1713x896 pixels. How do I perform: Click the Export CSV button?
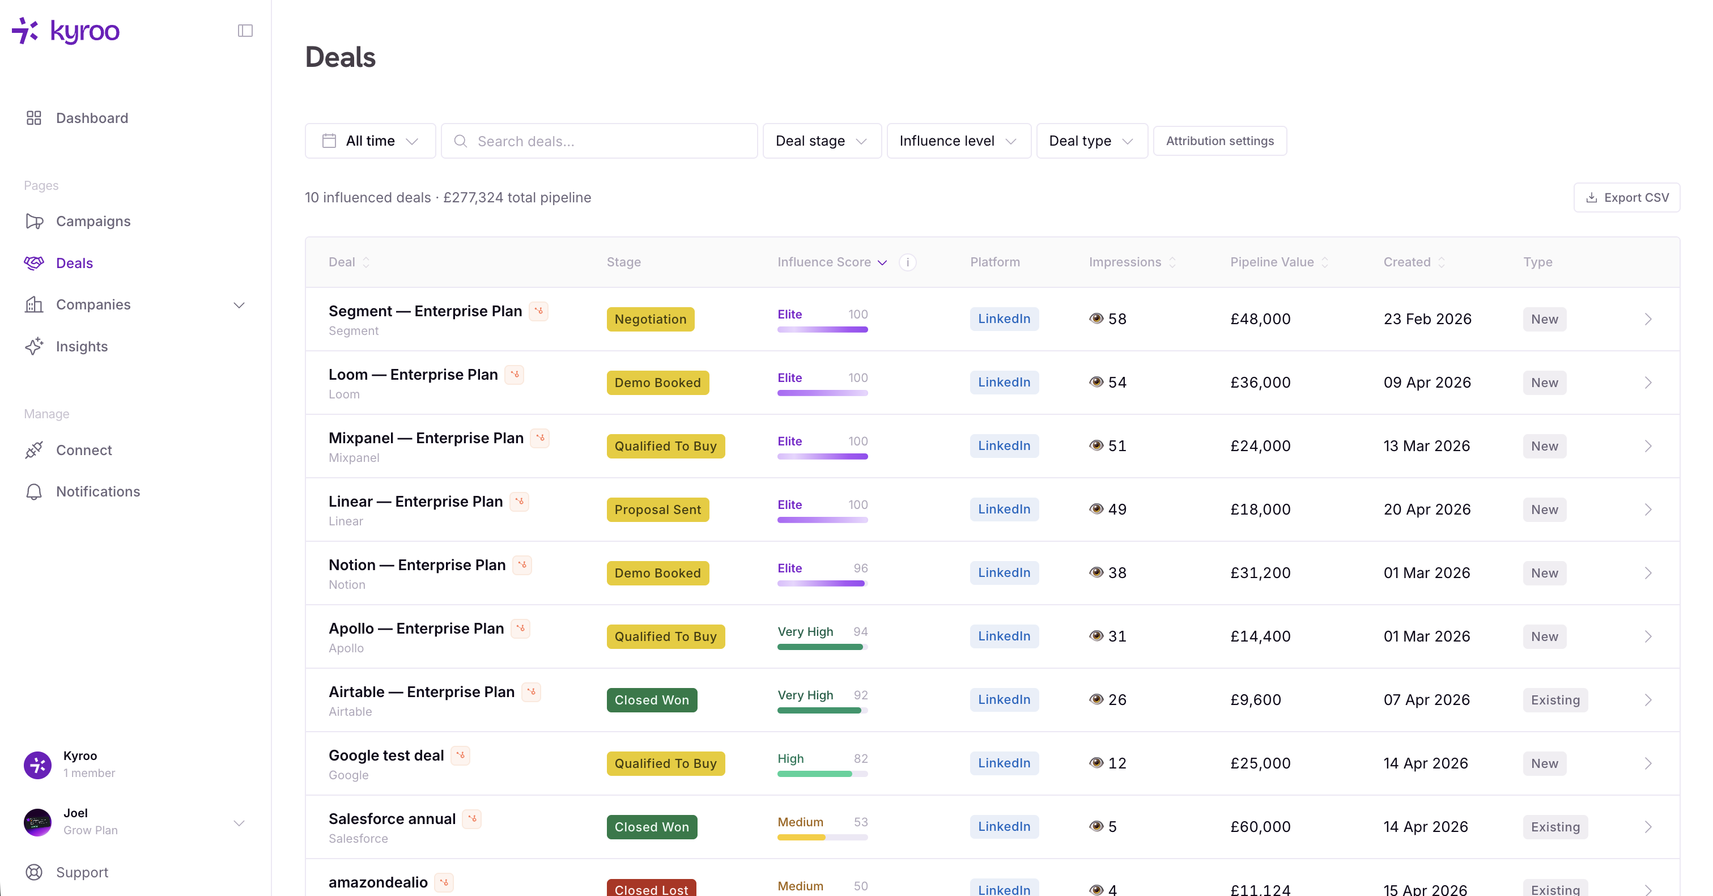click(x=1626, y=198)
